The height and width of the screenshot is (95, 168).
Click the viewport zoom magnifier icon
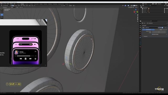point(138,15)
